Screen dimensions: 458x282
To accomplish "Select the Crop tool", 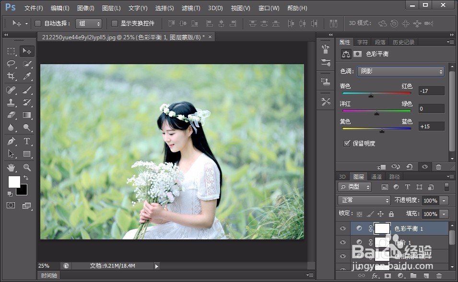I will (11, 76).
